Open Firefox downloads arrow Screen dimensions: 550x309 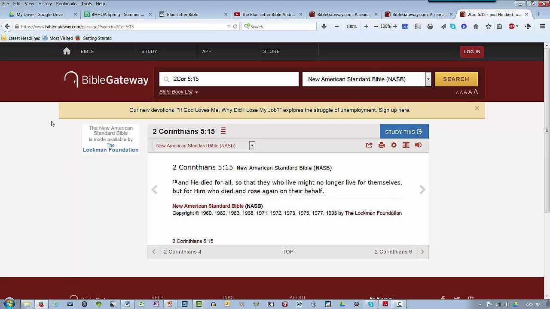pyautogui.click(x=324, y=26)
